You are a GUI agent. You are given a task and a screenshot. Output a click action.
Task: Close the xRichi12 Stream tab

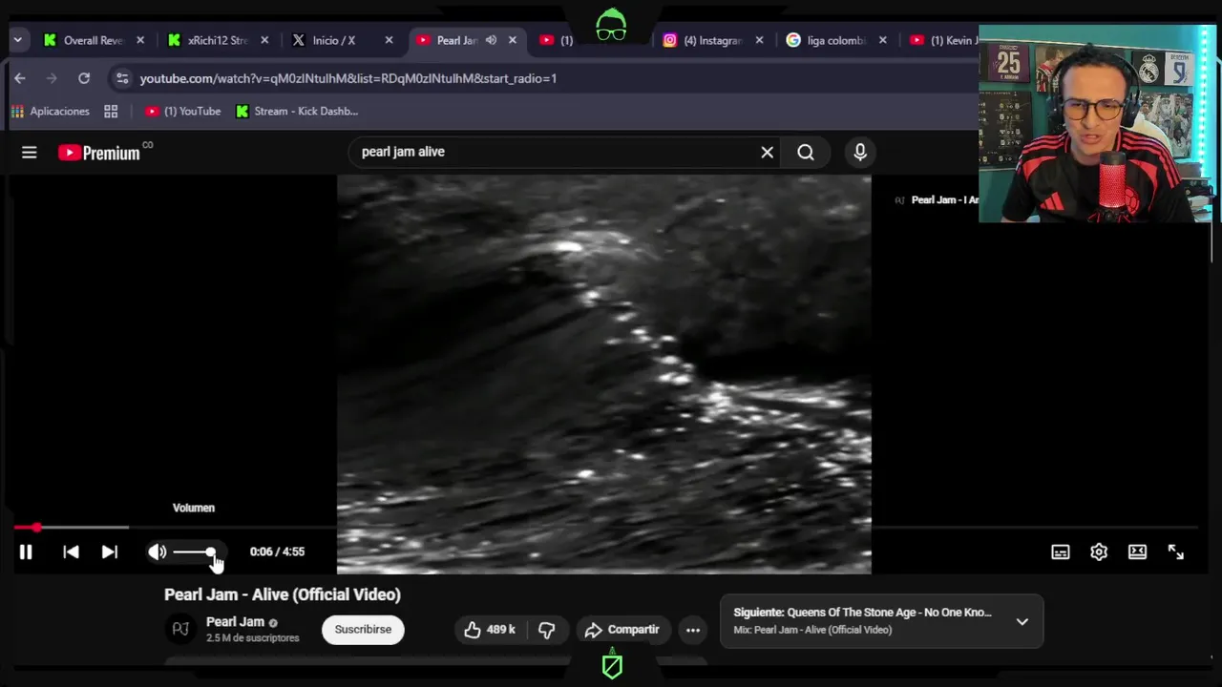point(264,40)
